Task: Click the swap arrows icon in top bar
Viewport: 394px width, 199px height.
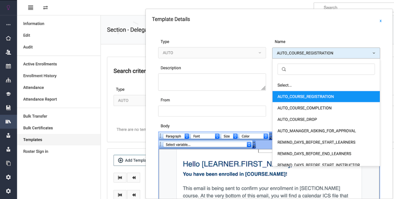Action: click(x=46, y=7)
